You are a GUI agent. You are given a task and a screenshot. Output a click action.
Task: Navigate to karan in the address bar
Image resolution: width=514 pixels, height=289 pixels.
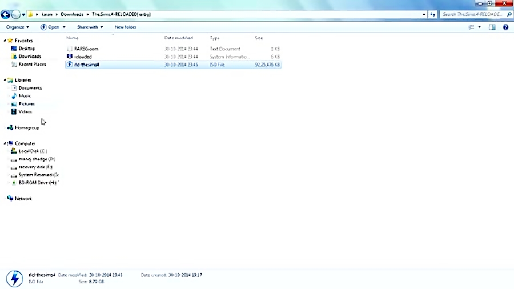(x=47, y=14)
